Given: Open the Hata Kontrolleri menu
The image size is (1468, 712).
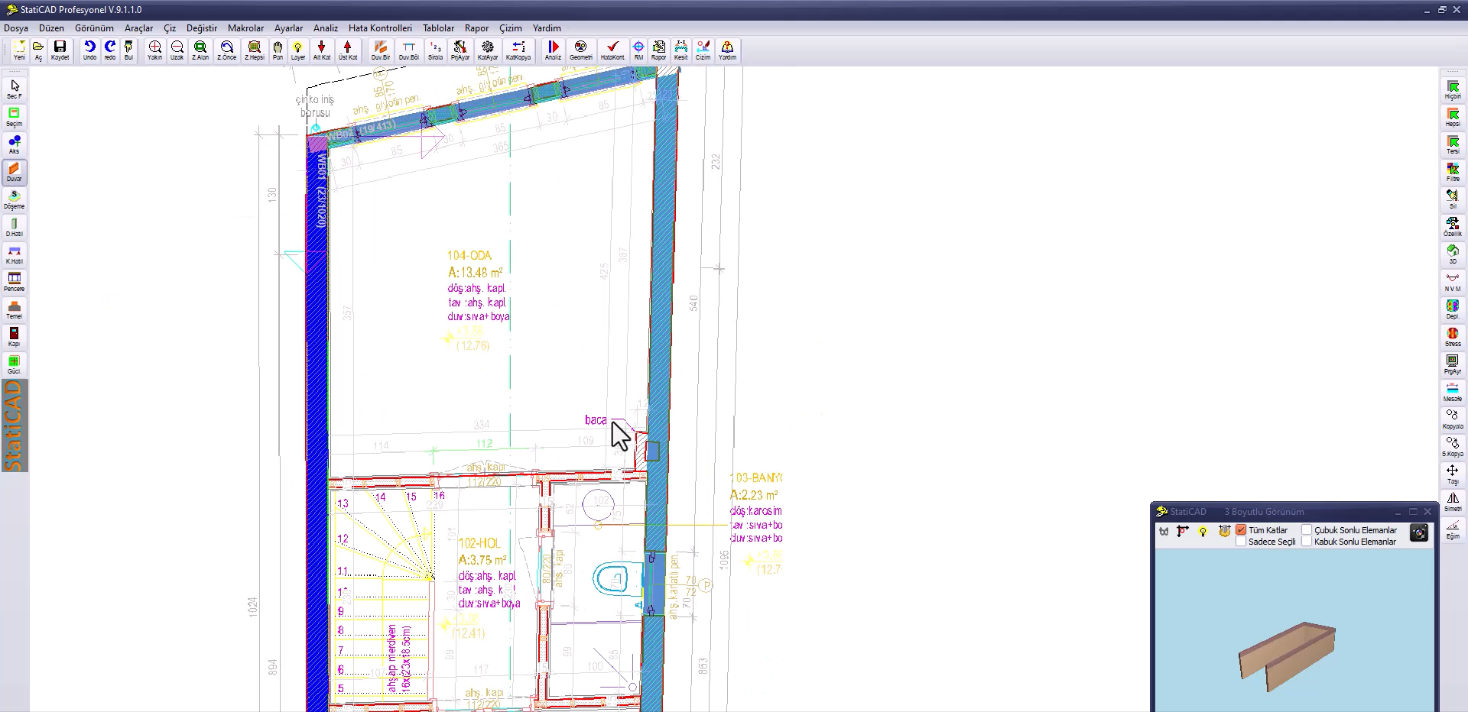Looking at the screenshot, I should [x=380, y=28].
